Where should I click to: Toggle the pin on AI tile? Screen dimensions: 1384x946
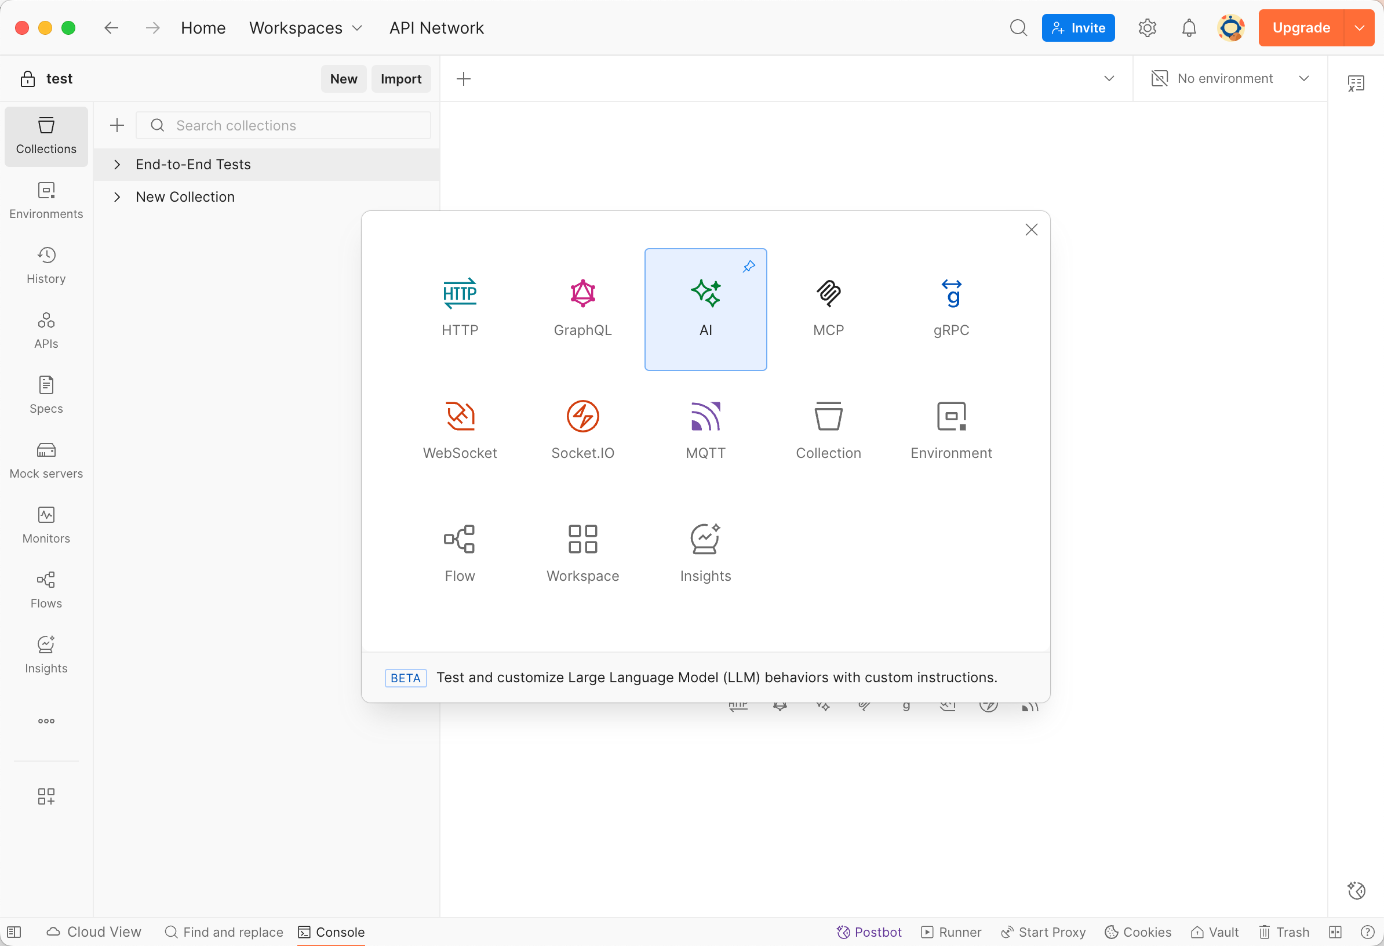pyautogui.click(x=749, y=266)
